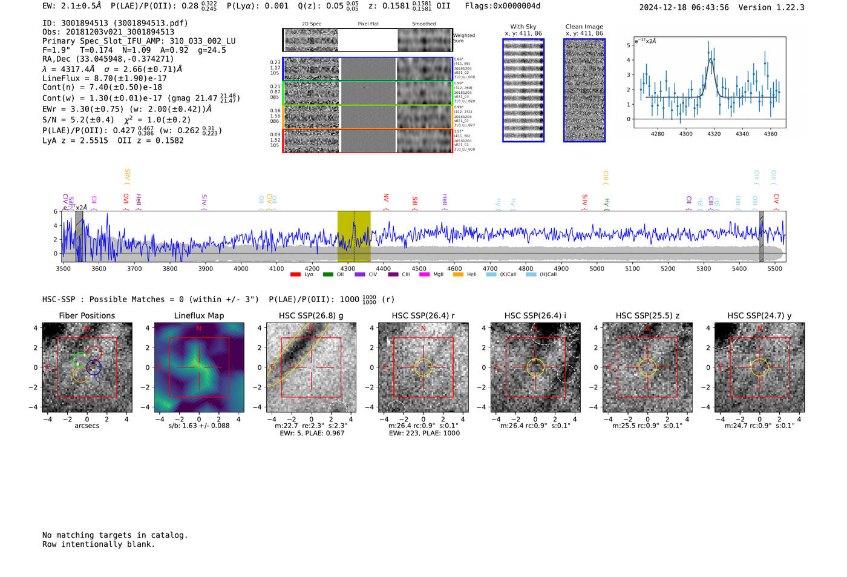Click the 'RA,Dec (33.045948,-0.374271)' coordinates
Image resolution: width=847 pixels, height=577 pixels.
(108, 59)
